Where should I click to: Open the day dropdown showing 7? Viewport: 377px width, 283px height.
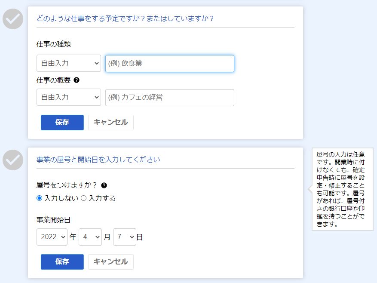click(125, 237)
